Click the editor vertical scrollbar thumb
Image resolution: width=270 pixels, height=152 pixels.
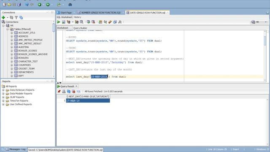point(265,41)
